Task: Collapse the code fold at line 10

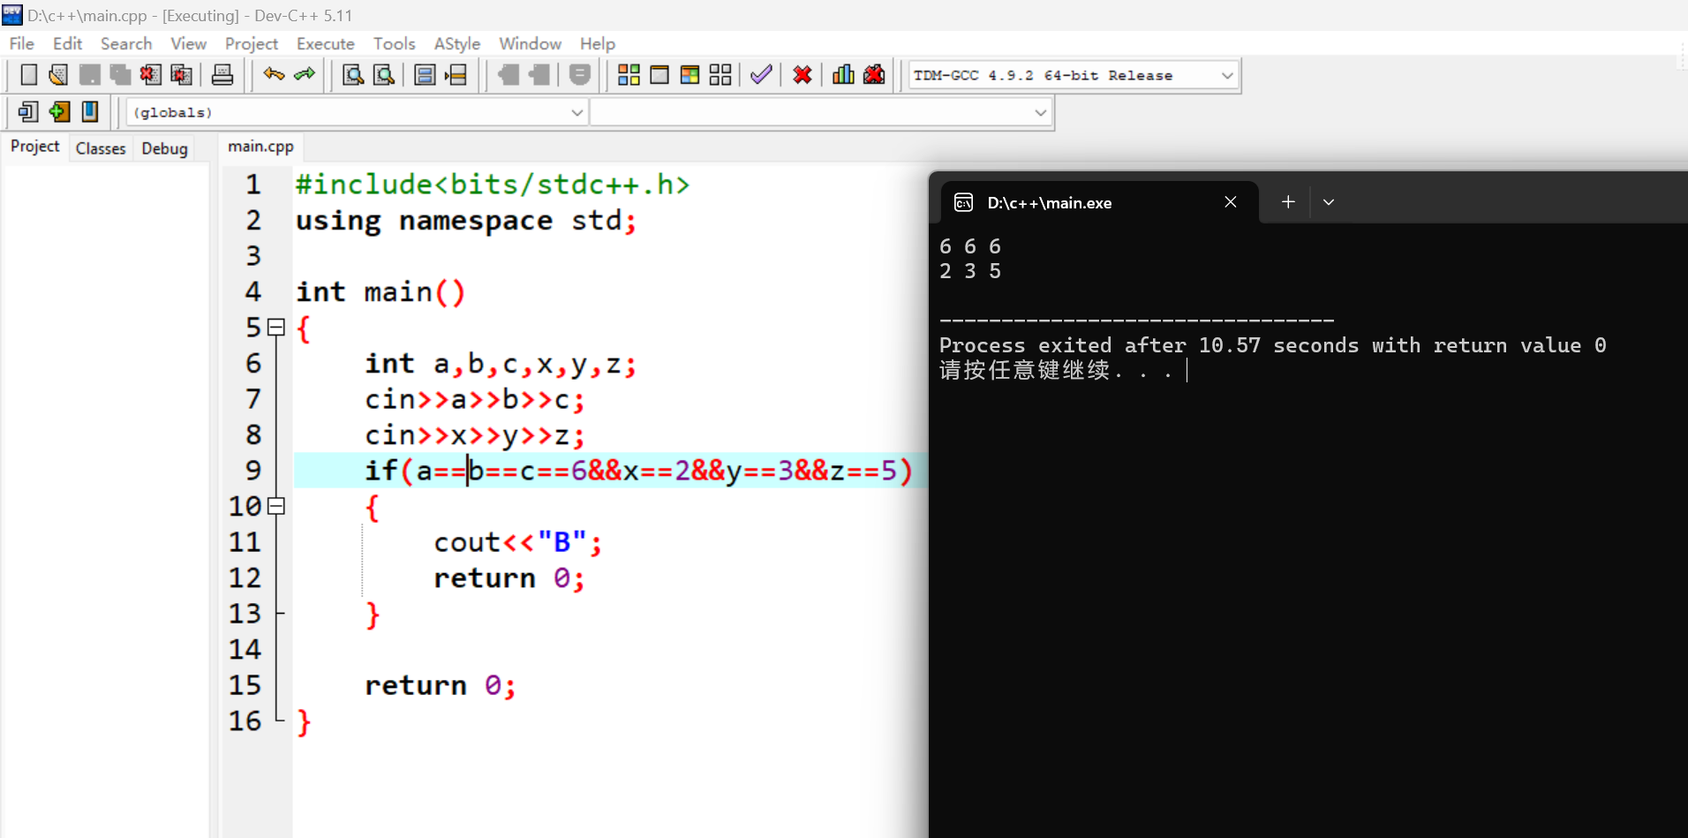Action: click(276, 506)
